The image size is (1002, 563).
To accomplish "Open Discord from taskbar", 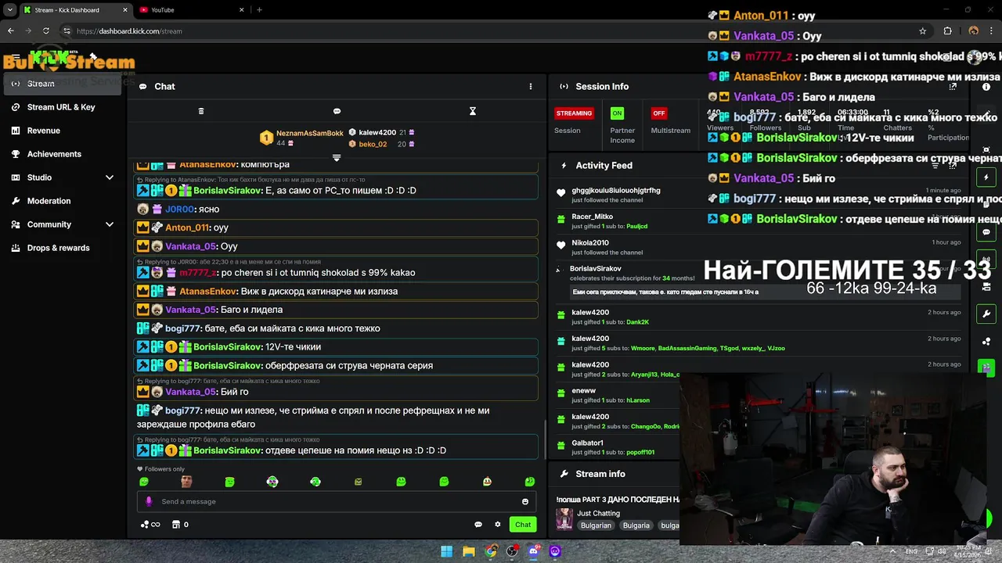I will point(533,551).
